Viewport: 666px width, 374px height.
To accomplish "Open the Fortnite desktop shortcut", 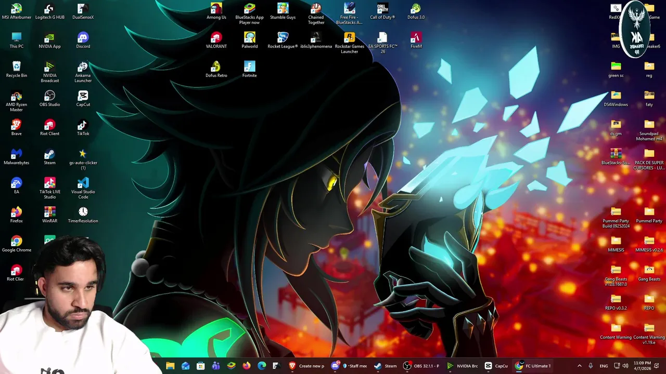I will (x=250, y=70).
